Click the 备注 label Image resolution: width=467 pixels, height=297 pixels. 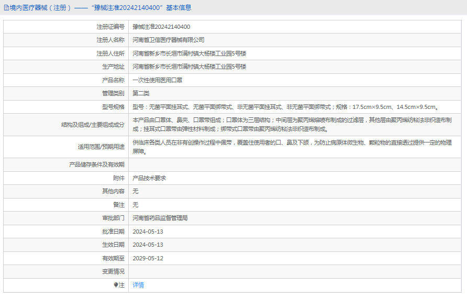[x=119, y=205]
